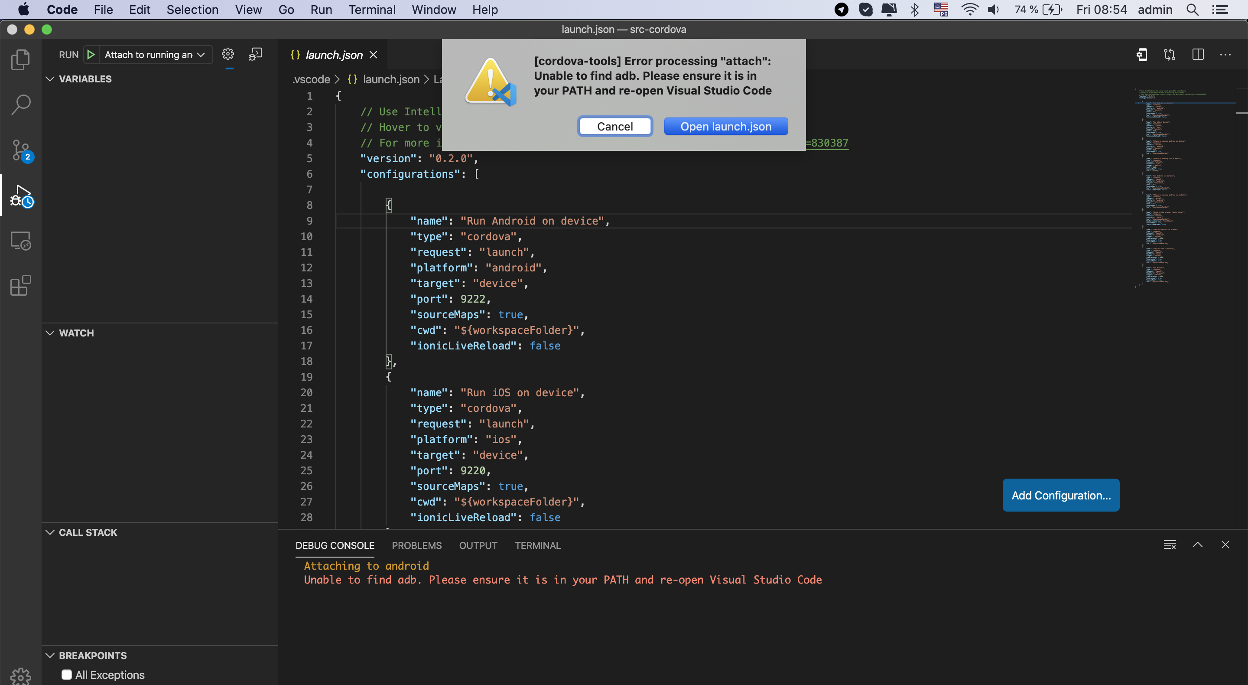
Task: Click the Clear Console icon in panel
Action: click(1170, 545)
